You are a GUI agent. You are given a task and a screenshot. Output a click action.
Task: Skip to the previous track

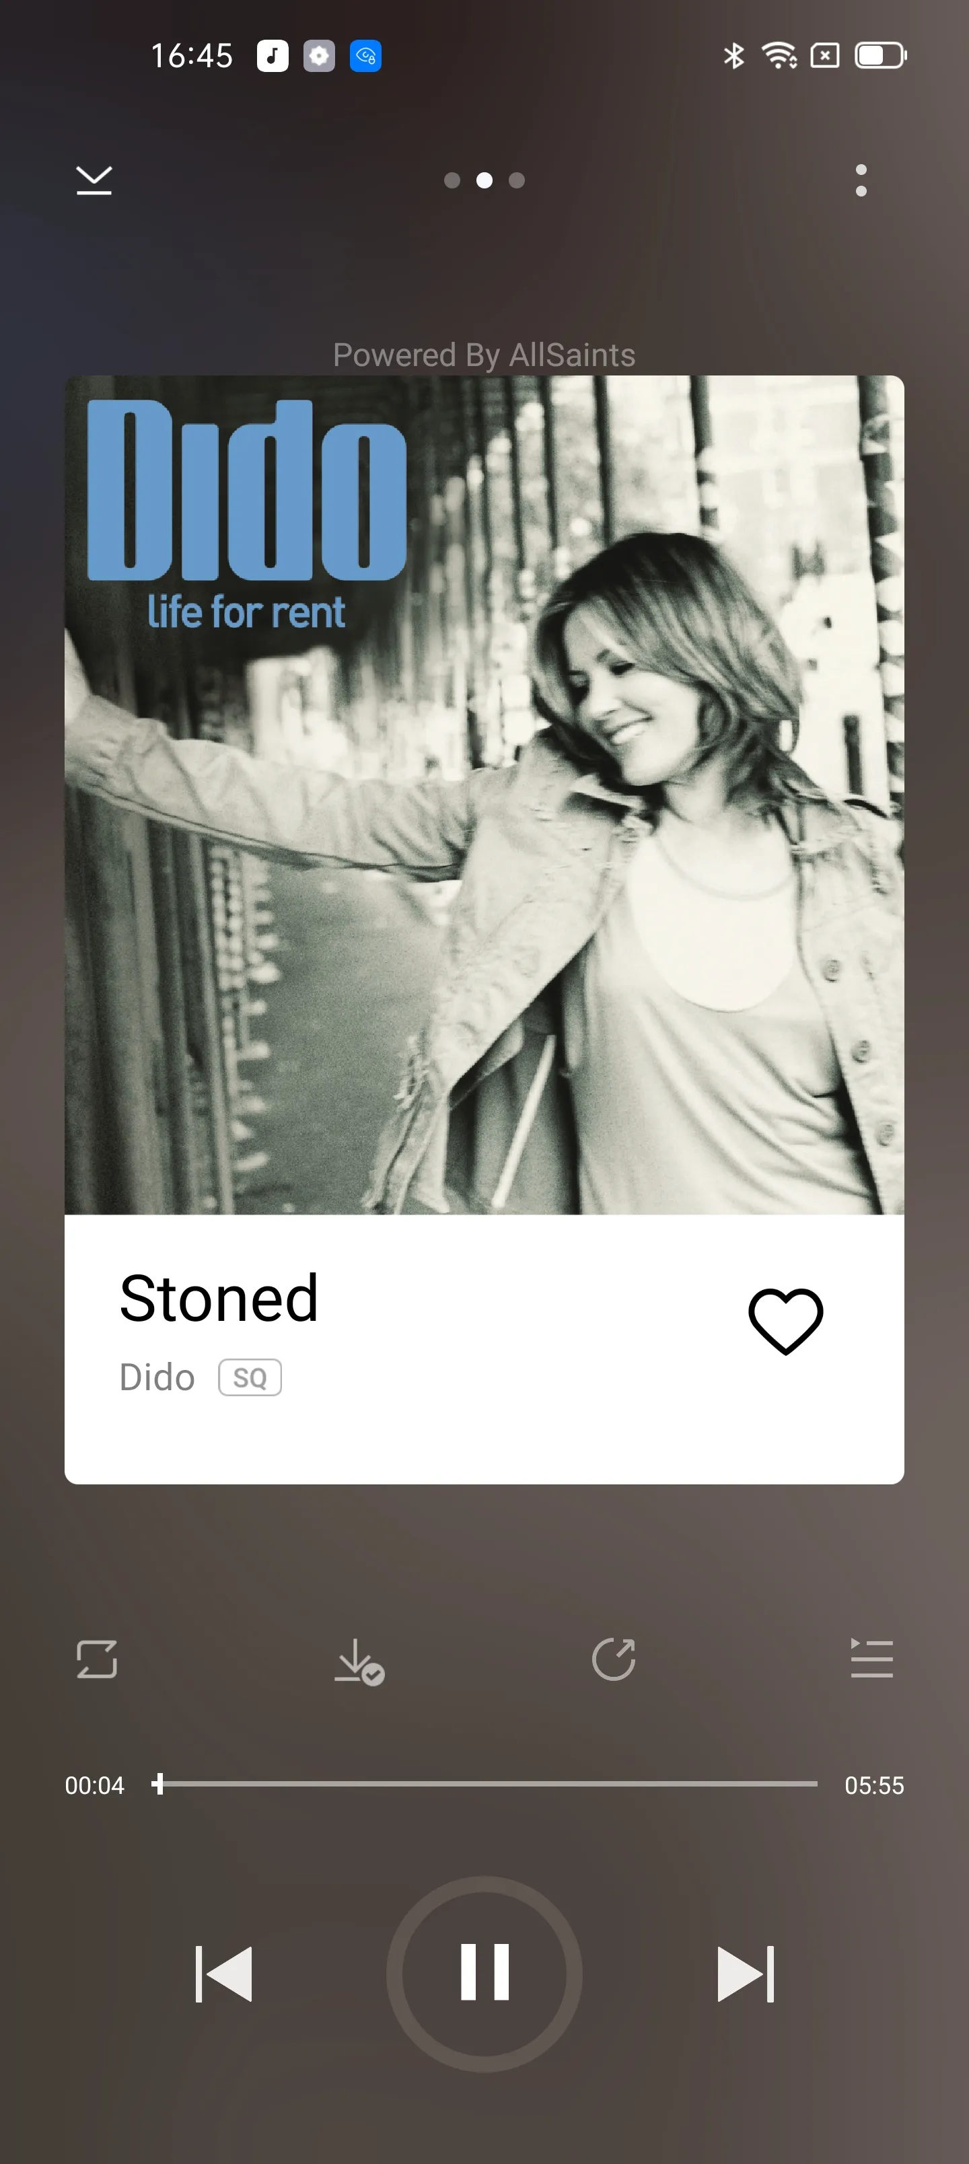pyautogui.click(x=223, y=1974)
